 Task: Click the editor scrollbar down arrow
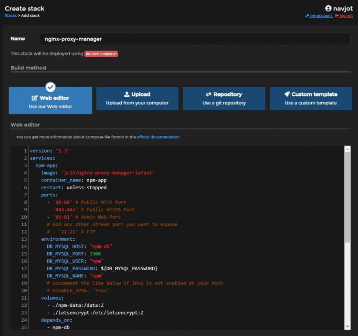click(x=347, y=326)
